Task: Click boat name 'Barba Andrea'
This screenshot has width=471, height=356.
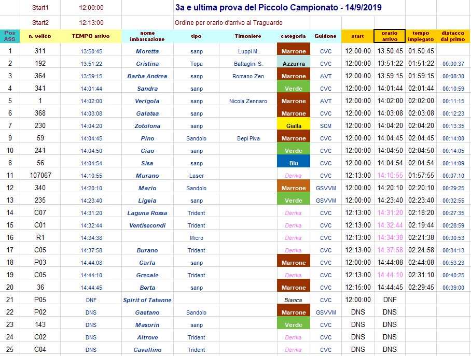Action: (x=147, y=76)
